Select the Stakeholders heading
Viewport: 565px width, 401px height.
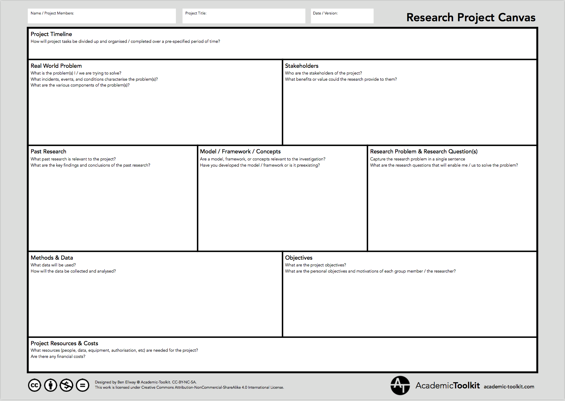coord(302,66)
